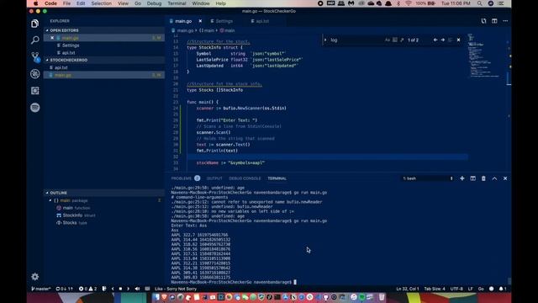Image resolution: width=538 pixels, height=303 pixels.
Task: Maximize the panel using up chevron
Action: [x=494, y=178]
